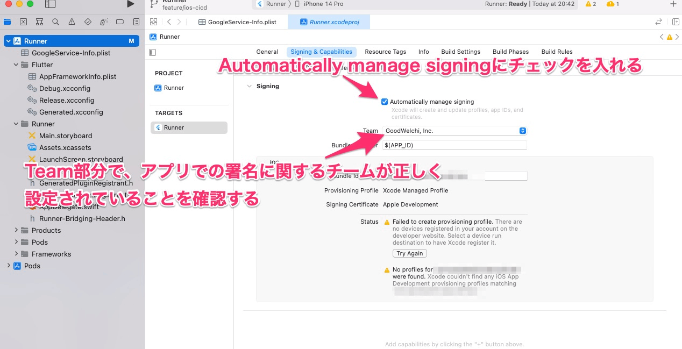
Task: Run the app with the play button
Action: 131,4
